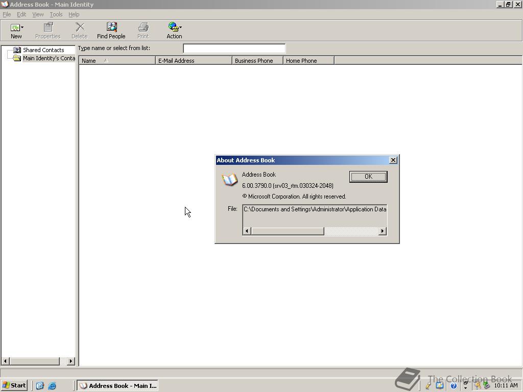Click the Main Identity's Contacts folder icon
This screenshot has width=523, height=392.
(17, 58)
